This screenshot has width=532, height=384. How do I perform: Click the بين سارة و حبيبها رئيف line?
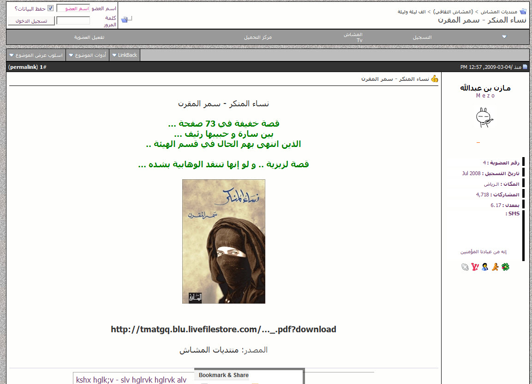click(x=224, y=134)
